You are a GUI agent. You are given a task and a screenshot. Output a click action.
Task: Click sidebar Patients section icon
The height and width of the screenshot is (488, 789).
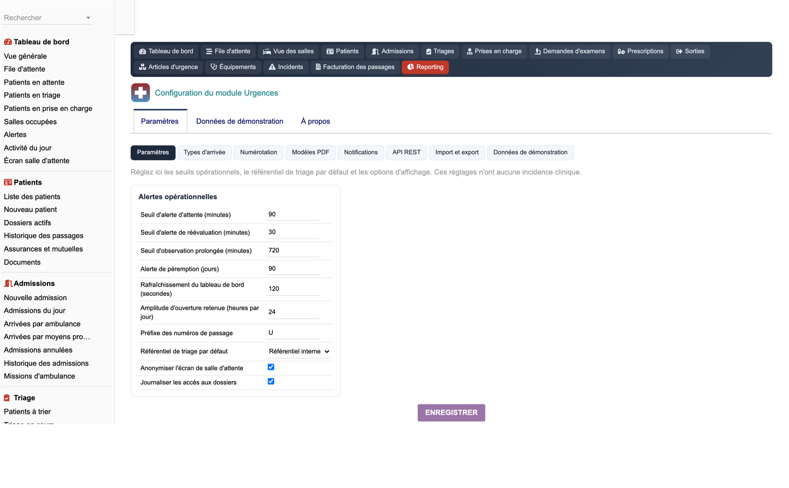8,182
